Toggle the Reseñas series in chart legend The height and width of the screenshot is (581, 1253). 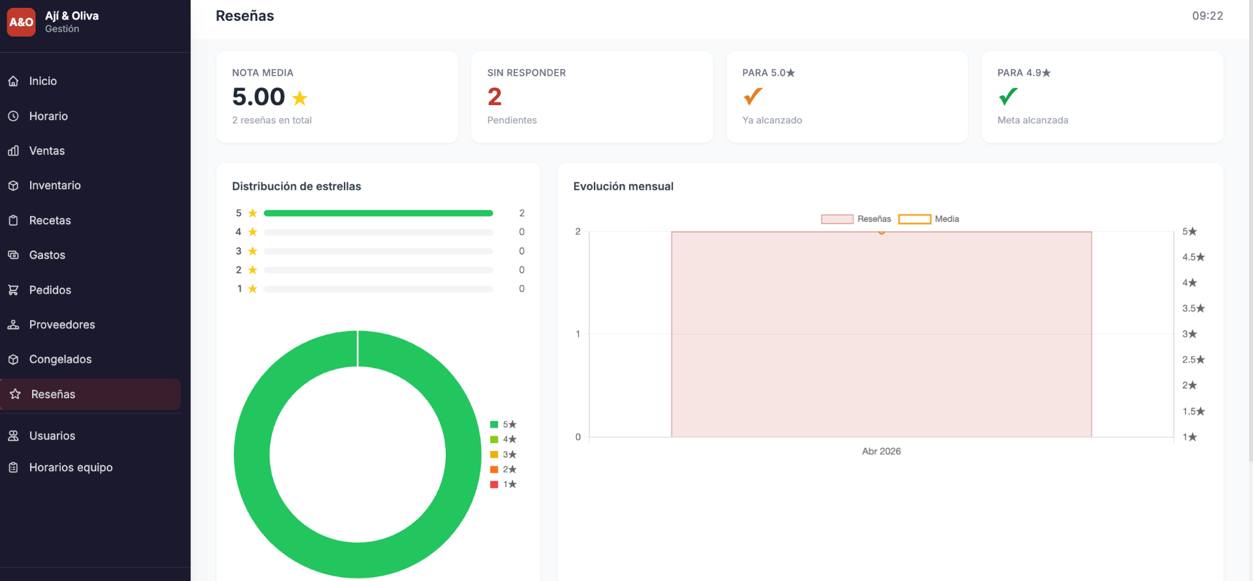tap(856, 219)
